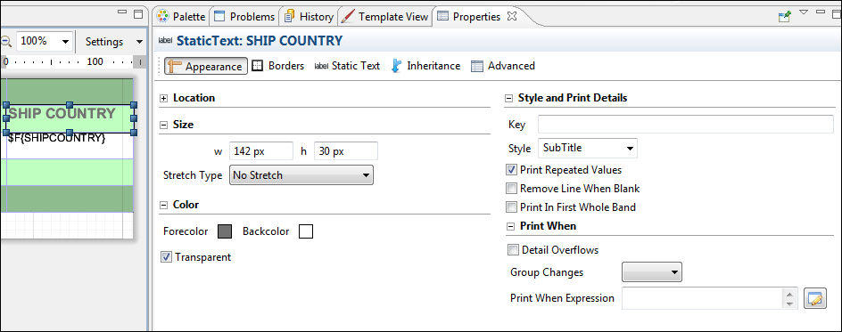
Task: Open the Borders properties section
Action: tap(278, 66)
